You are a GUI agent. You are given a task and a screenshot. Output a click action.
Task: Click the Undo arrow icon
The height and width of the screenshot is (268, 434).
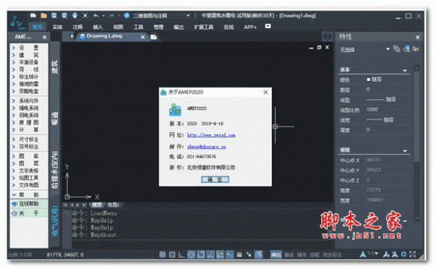[95, 15]
